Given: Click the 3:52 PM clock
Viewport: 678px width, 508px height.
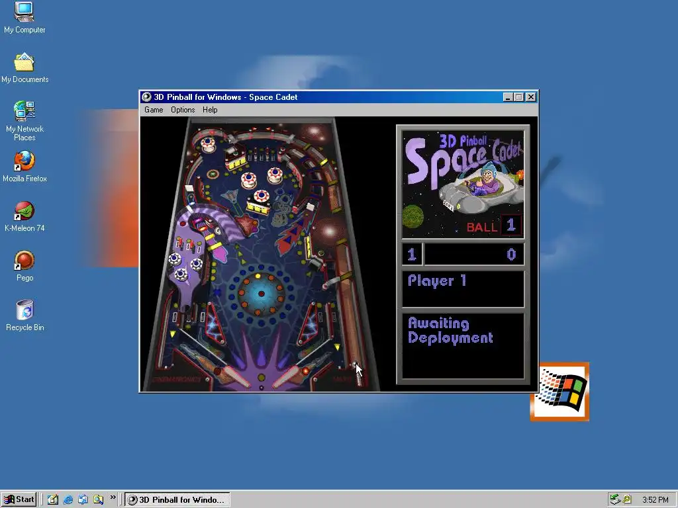Looking at the screenshot, I should [655, 500].
